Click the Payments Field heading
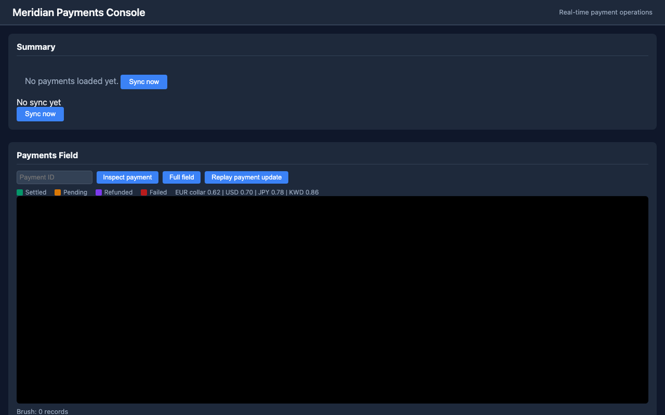The image size is (665, 415). tap(47, 155)
